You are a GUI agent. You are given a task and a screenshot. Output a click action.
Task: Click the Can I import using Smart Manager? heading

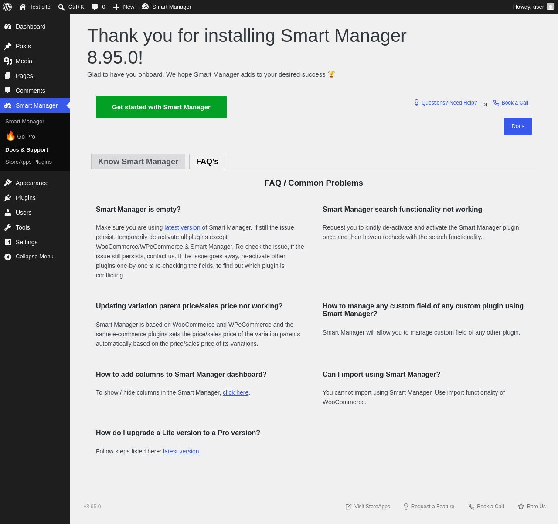pyautogui.click(x=381, y=375)
